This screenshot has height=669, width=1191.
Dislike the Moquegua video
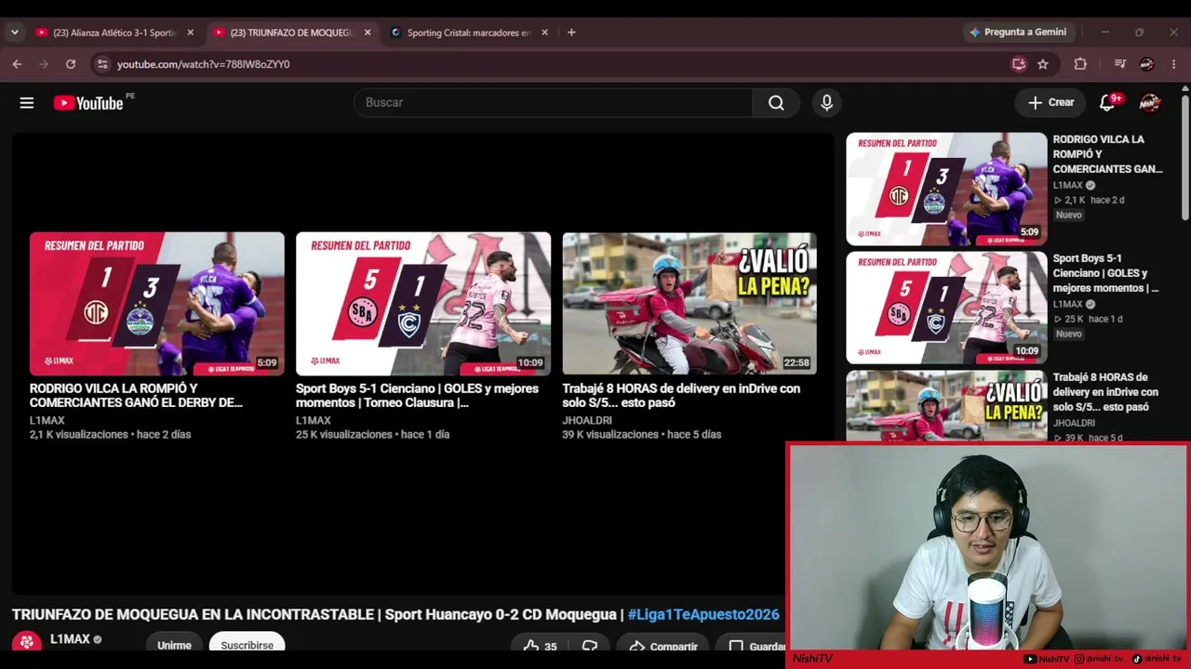(x=590, y=647)
